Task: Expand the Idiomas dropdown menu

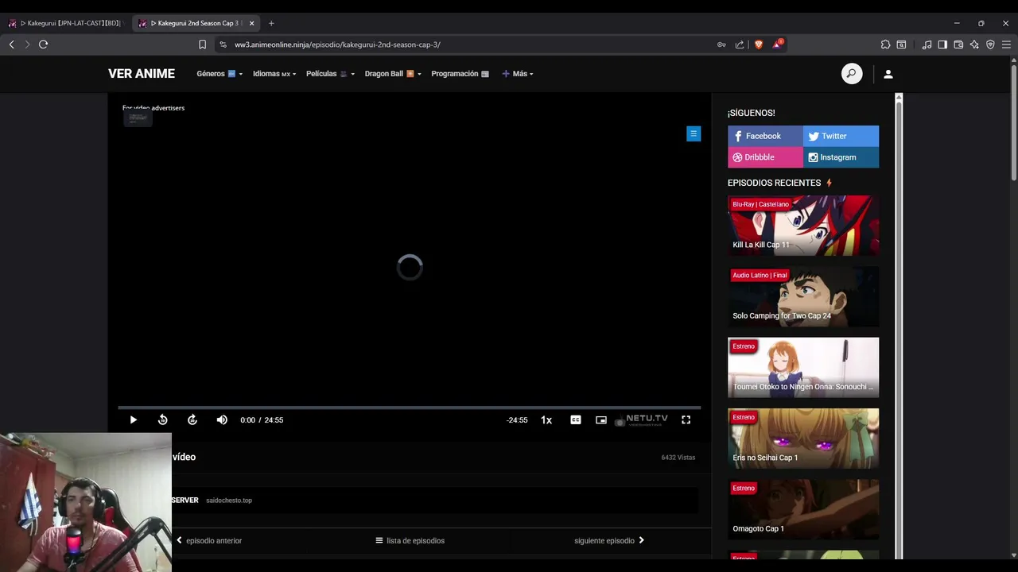Action: click(x=274, y=74)
